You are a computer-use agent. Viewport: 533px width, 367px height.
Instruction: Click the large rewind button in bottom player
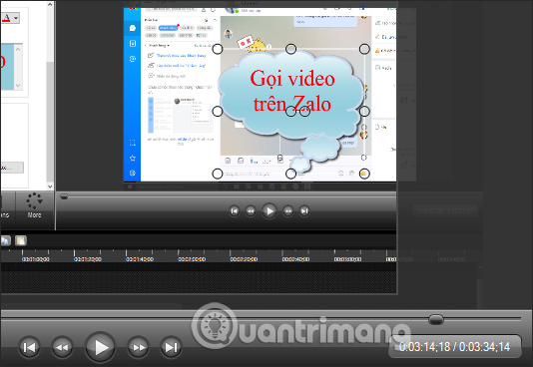tap(62, 347)
